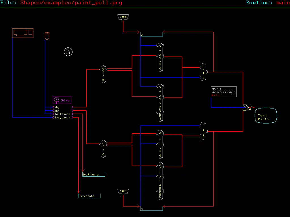Click the top 100 constant node
Viewport: 290px width, 217px height.
(x=123, y=17)
